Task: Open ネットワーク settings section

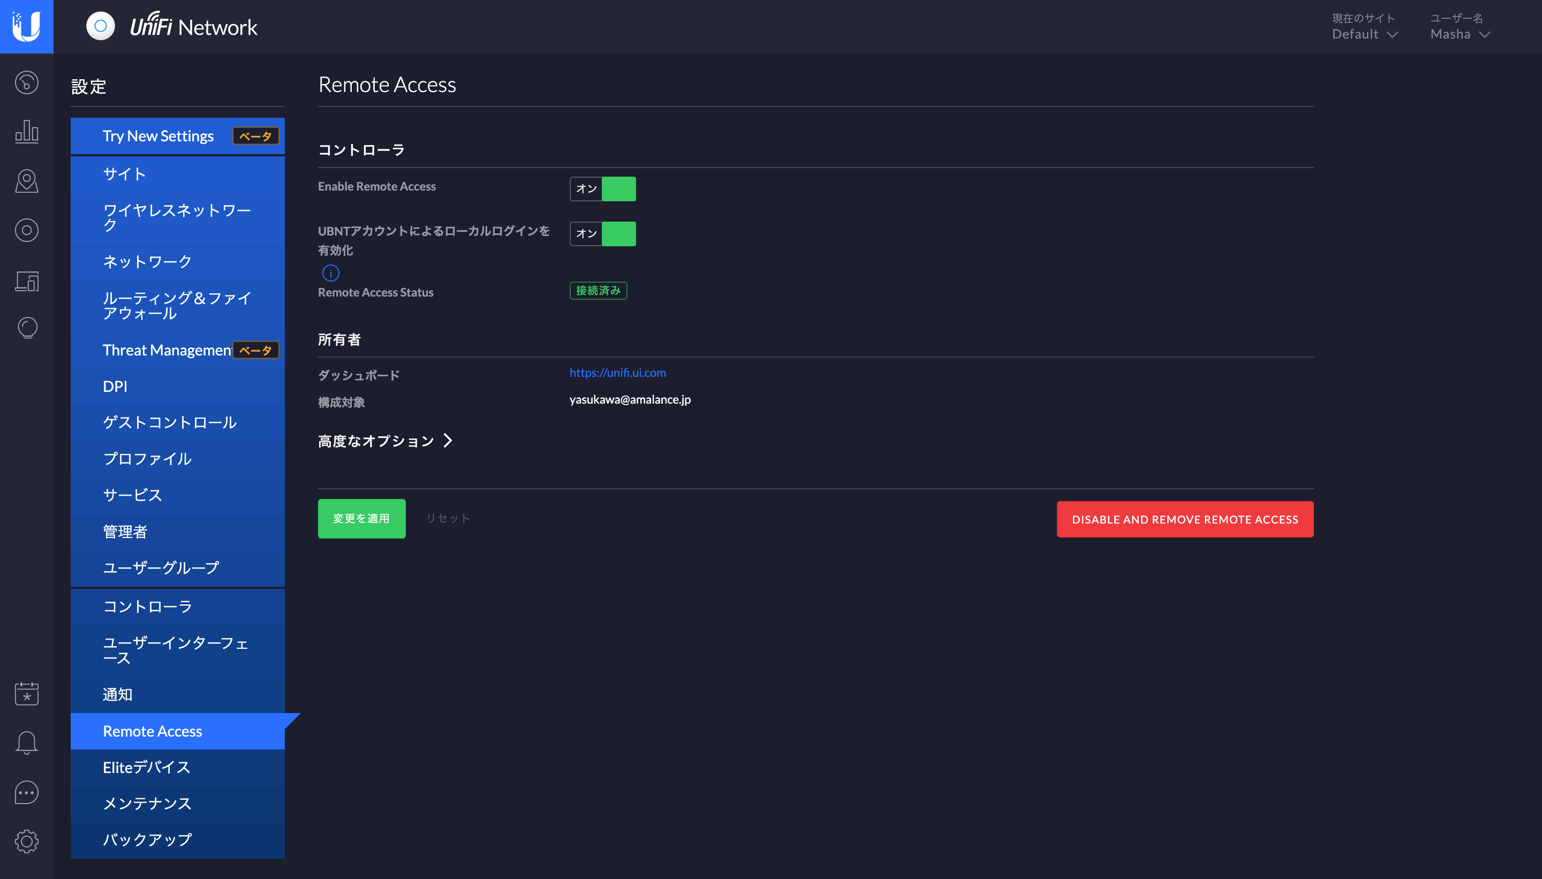Action: pyautogui.click(x=178, y=261)
